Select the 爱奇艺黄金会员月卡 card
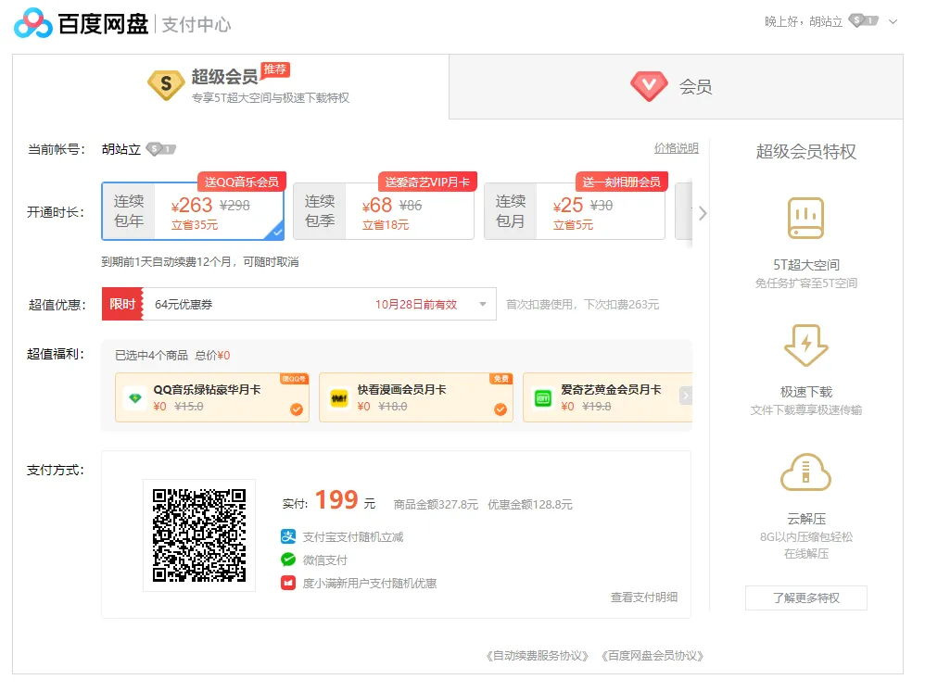 coord(607,397)
